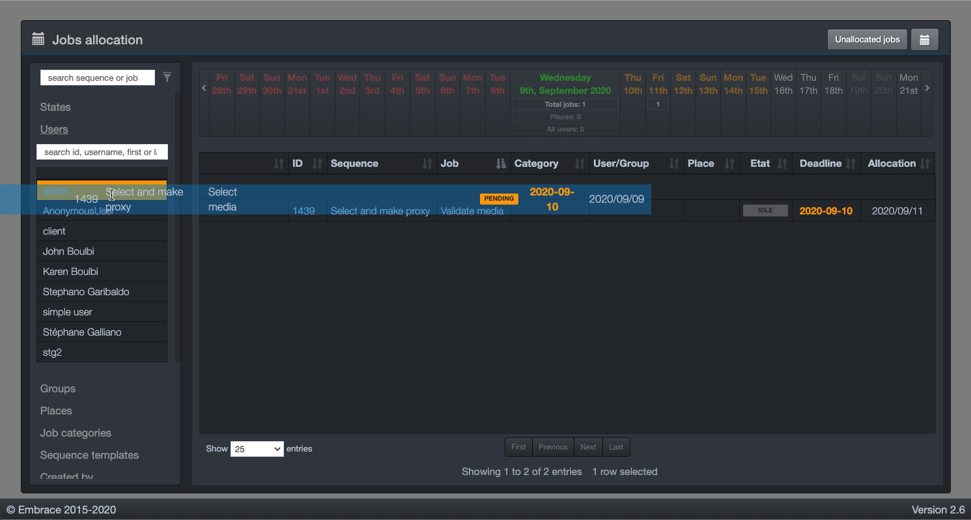The image size is (971, 520).
Task: Select AnonymousUser in users list
Action: click(x=102, y=211)
